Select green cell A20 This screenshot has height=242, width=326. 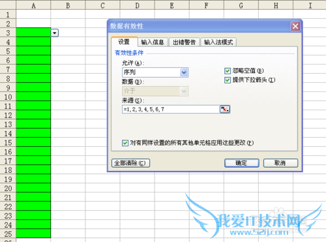[x=33, y=188]
